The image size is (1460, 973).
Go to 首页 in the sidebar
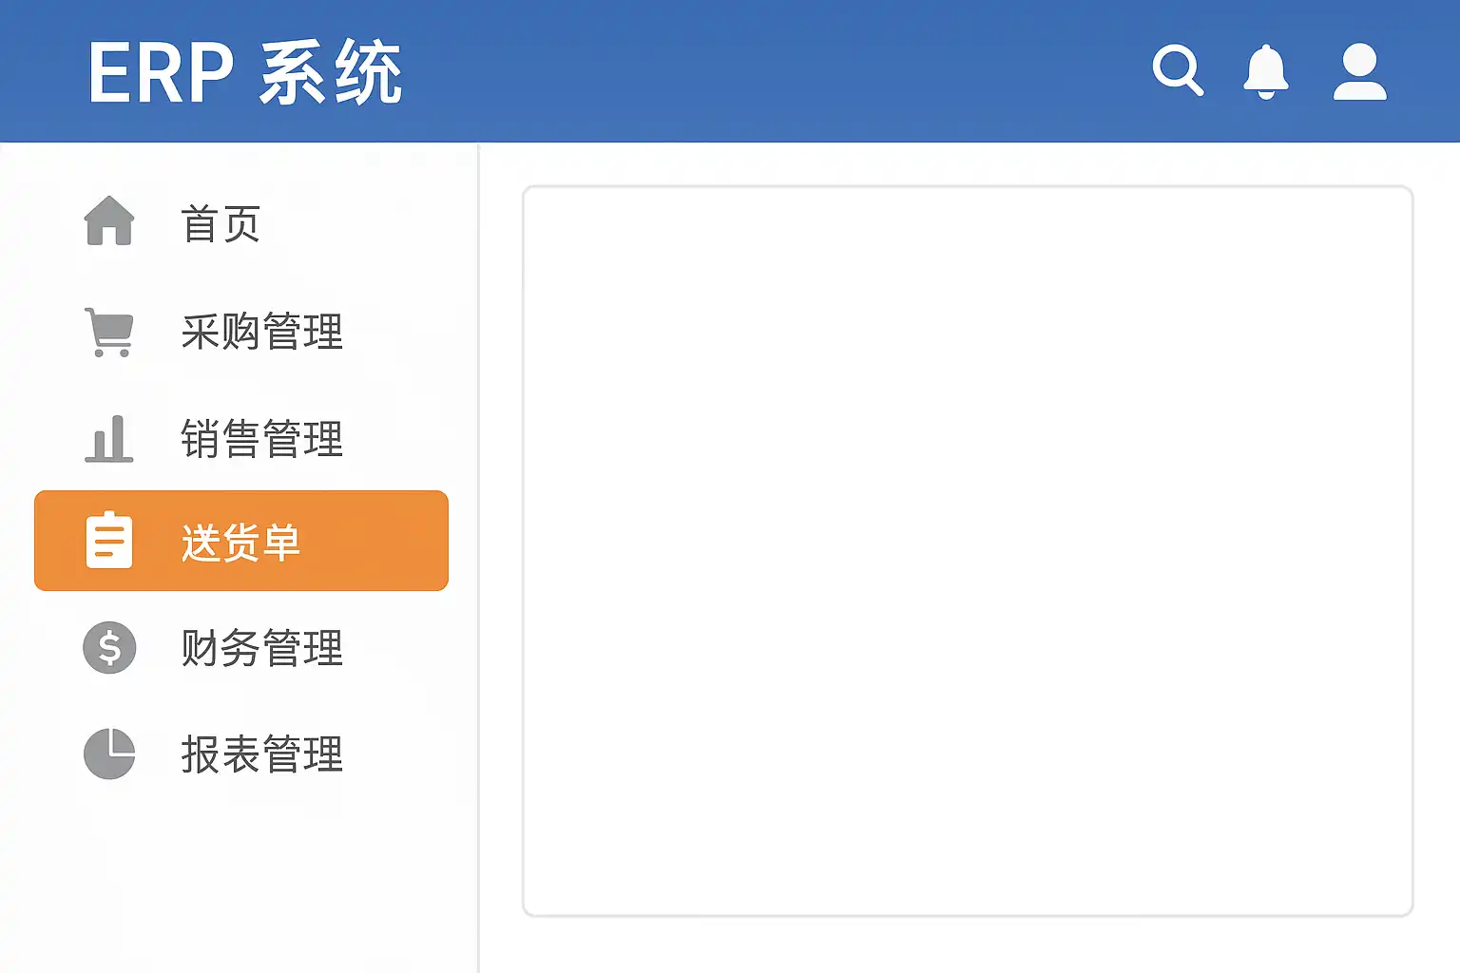pos(221,224)
